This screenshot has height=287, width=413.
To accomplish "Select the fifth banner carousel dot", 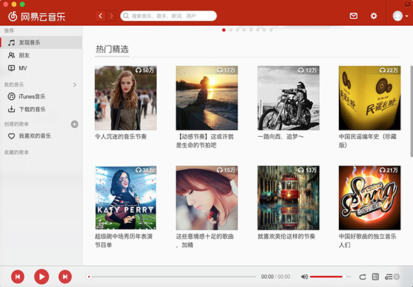I will pos(251,30).
